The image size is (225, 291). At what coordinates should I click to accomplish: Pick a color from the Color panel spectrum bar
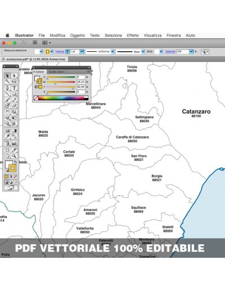61,98
